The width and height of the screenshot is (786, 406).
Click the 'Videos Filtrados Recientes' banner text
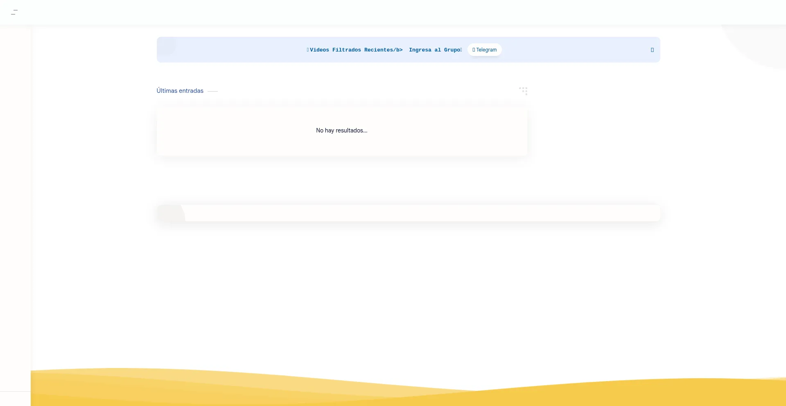[x=356, y=50]
